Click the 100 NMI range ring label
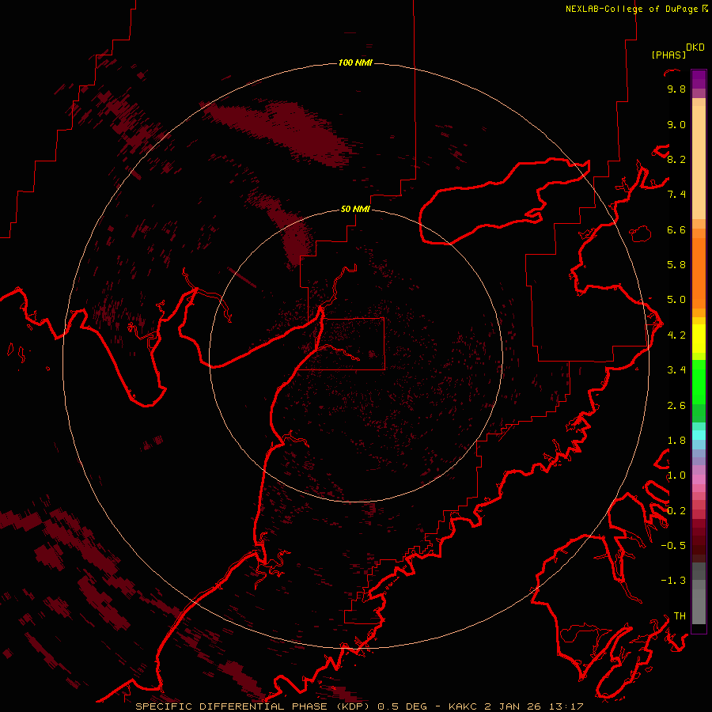The width and height of the screenshot is (712, 712). [355, 62]
